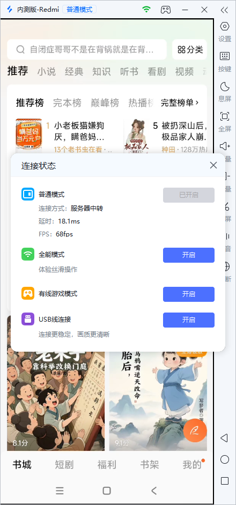Viewport: 236px width, 505px height.
Task: Open book cover 瞒爸妈当万元户
Action: pos(29,135)
